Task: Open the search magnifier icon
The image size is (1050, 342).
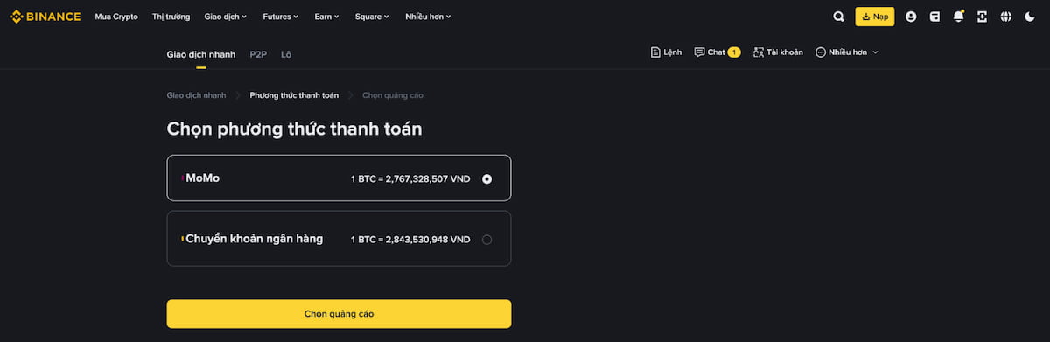Action: [838, 17]
